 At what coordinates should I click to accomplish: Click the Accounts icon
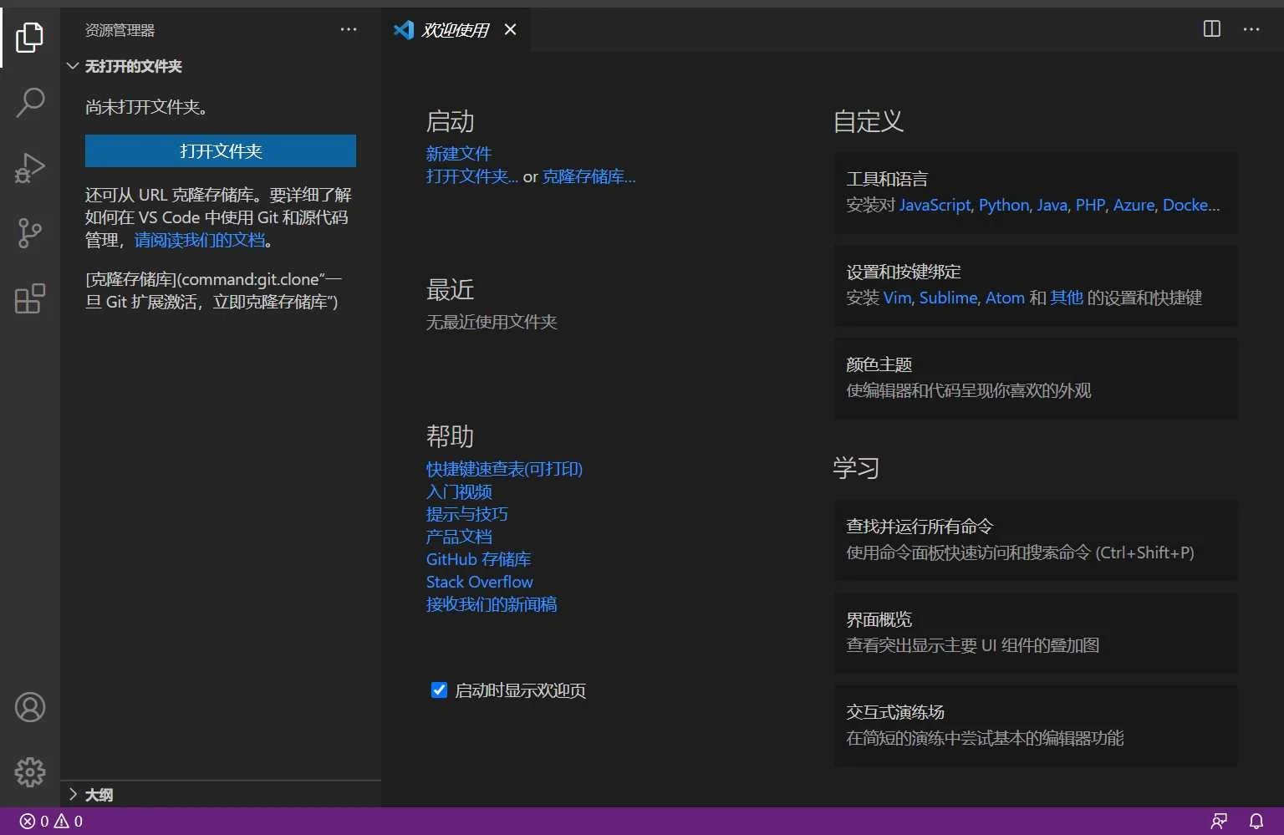pyautogui.click(x=29, y=707)
